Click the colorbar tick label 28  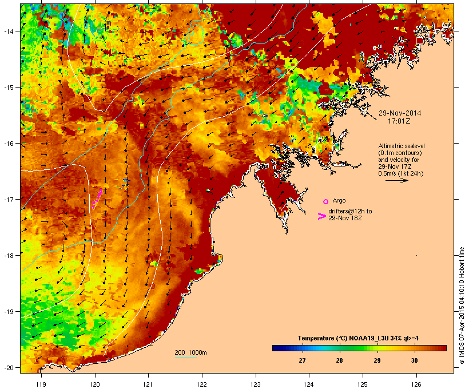pos(339,360)
